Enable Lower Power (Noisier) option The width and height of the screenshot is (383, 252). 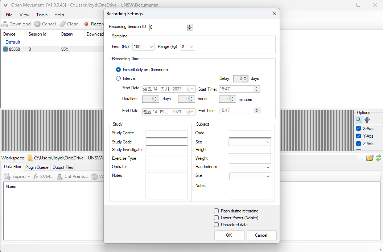[216, 218]
